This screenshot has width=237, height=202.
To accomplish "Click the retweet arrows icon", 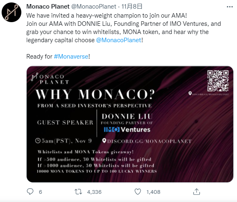I will click(78, 192).
